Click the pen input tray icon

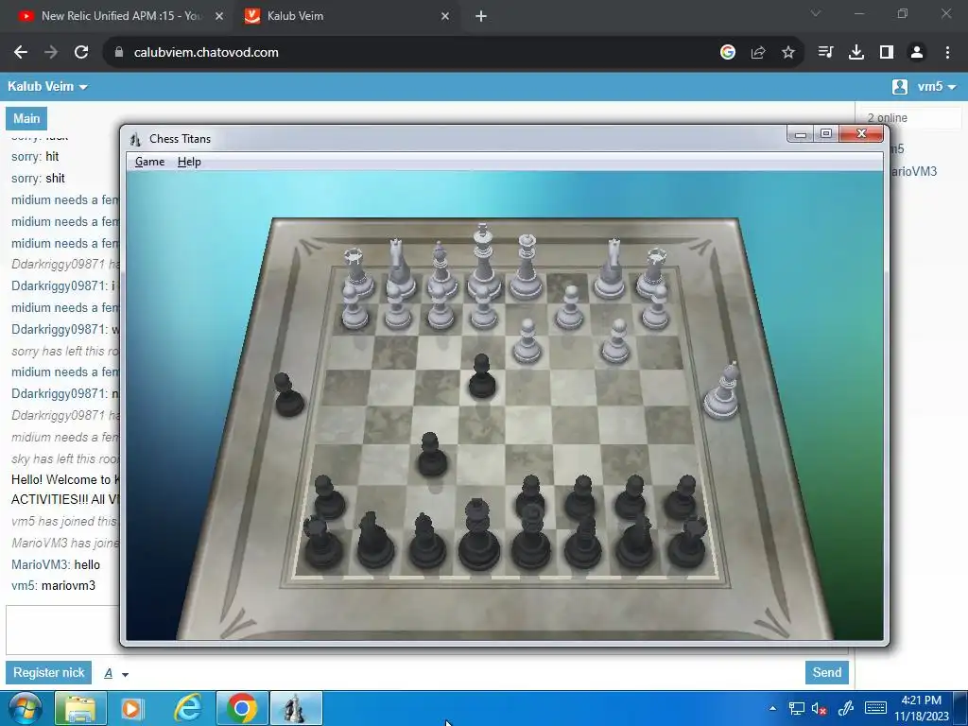(x=845, y=709)
